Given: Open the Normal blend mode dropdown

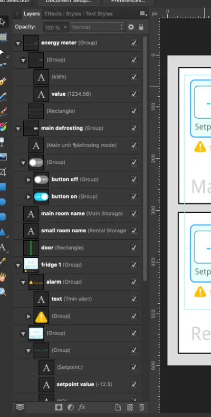Looking at the screenshot, I should click(x=98, y=27).
